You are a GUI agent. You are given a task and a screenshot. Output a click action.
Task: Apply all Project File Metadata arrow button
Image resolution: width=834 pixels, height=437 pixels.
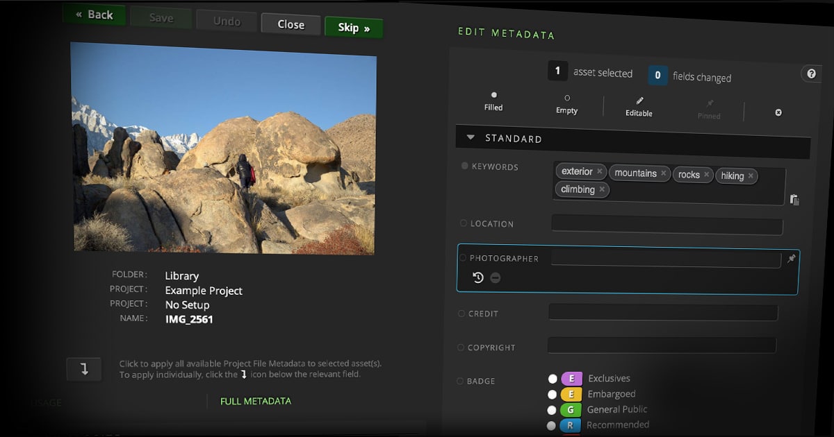[84, 369]
